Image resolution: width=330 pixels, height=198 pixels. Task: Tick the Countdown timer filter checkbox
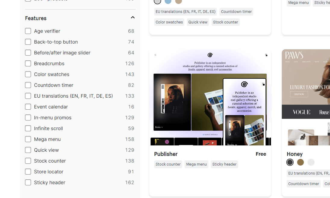click(x=28, y=85)
